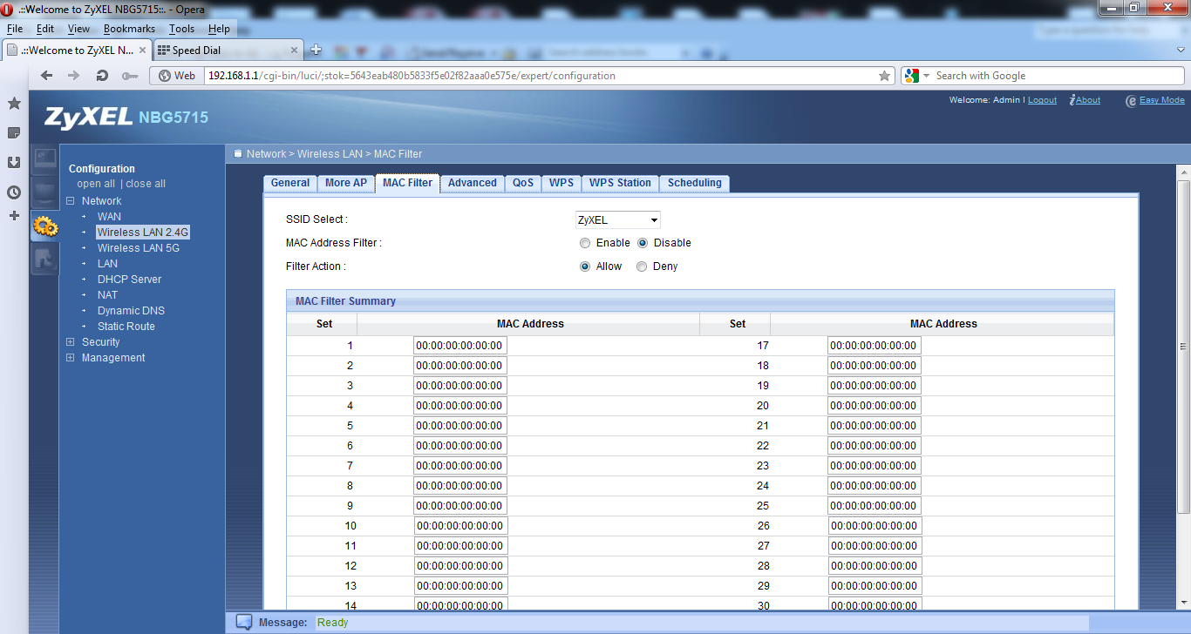Click the page vertical scrollbar
Viewport: 1191px width, 634px height.
point(1183,348)
